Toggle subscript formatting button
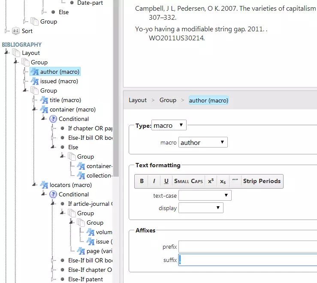 (223, 181)
